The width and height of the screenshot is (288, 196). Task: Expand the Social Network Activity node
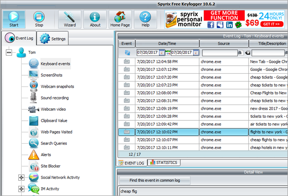coord(21,177)
